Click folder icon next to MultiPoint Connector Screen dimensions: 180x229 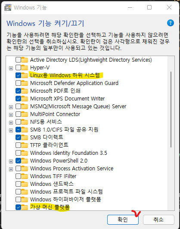25,114
